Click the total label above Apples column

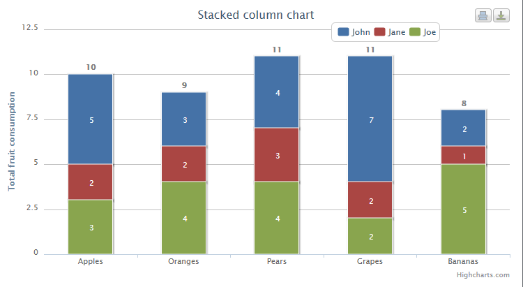click(x=91, y=67)
